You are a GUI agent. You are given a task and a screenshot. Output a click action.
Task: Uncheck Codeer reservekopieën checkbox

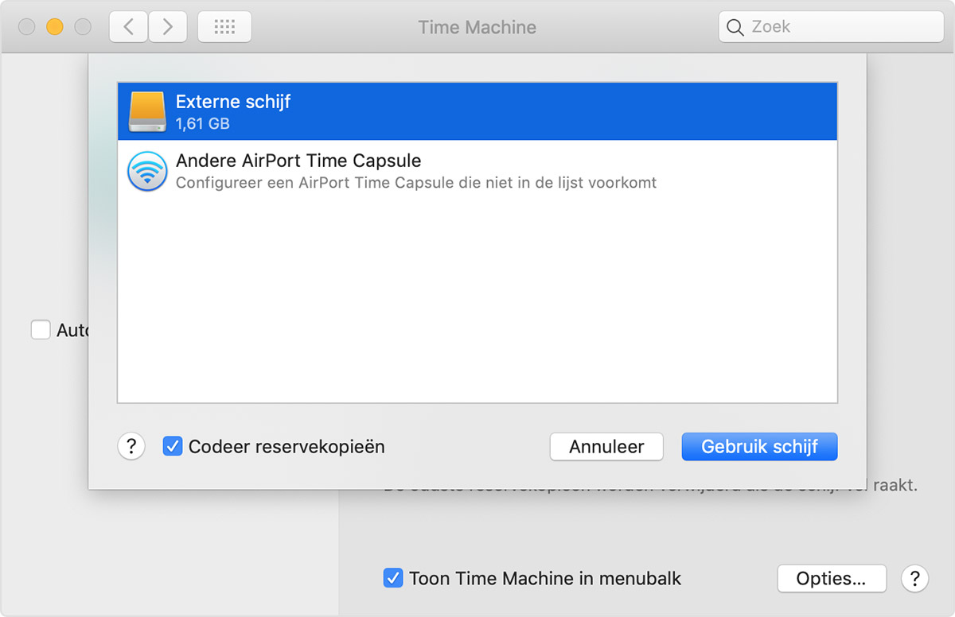172,446
